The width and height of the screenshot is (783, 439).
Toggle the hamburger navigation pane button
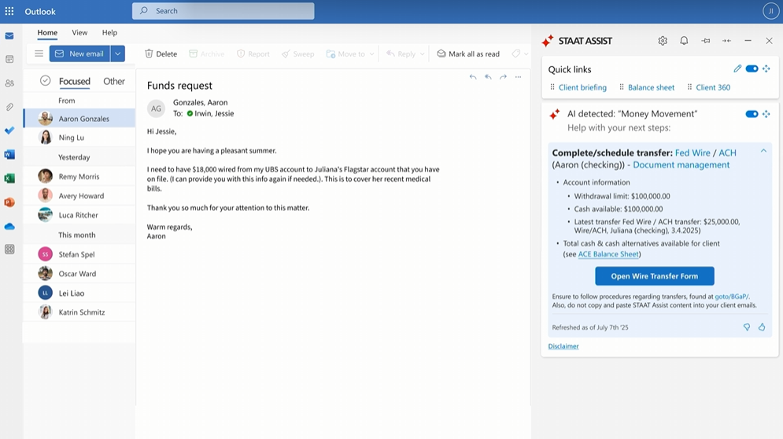tap(39, 53)
